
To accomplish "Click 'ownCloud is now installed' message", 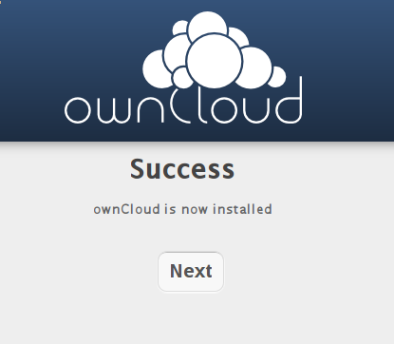I will click(182, 209).
